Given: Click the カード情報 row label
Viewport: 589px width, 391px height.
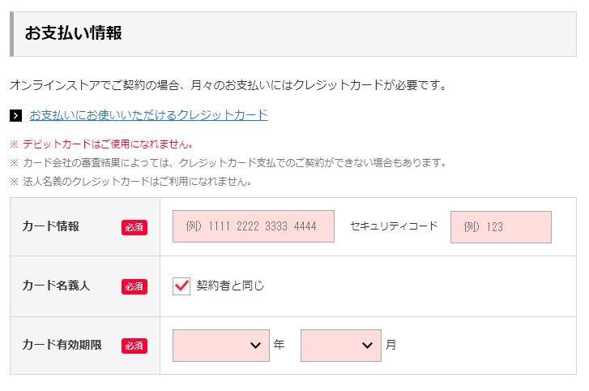Looking at the screenshot, I should tap(51, 226).
